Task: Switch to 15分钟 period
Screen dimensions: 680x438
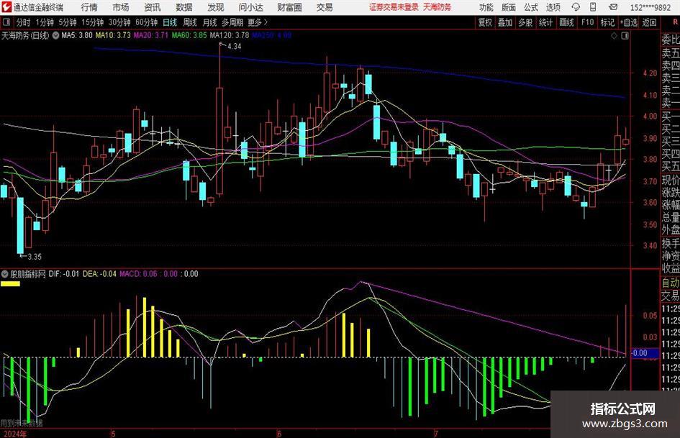Action: tap(92, 22)
